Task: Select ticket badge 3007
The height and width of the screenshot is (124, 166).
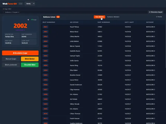Action: (46, 89)
